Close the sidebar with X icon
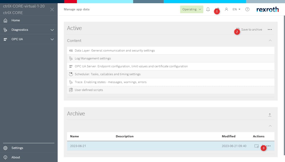Screen dimensions: 285x162 pyautogui.click(x=52, y=9)
